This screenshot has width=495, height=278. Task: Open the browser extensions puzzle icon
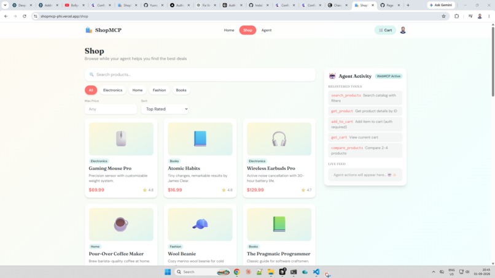click(x=456, y=16)
